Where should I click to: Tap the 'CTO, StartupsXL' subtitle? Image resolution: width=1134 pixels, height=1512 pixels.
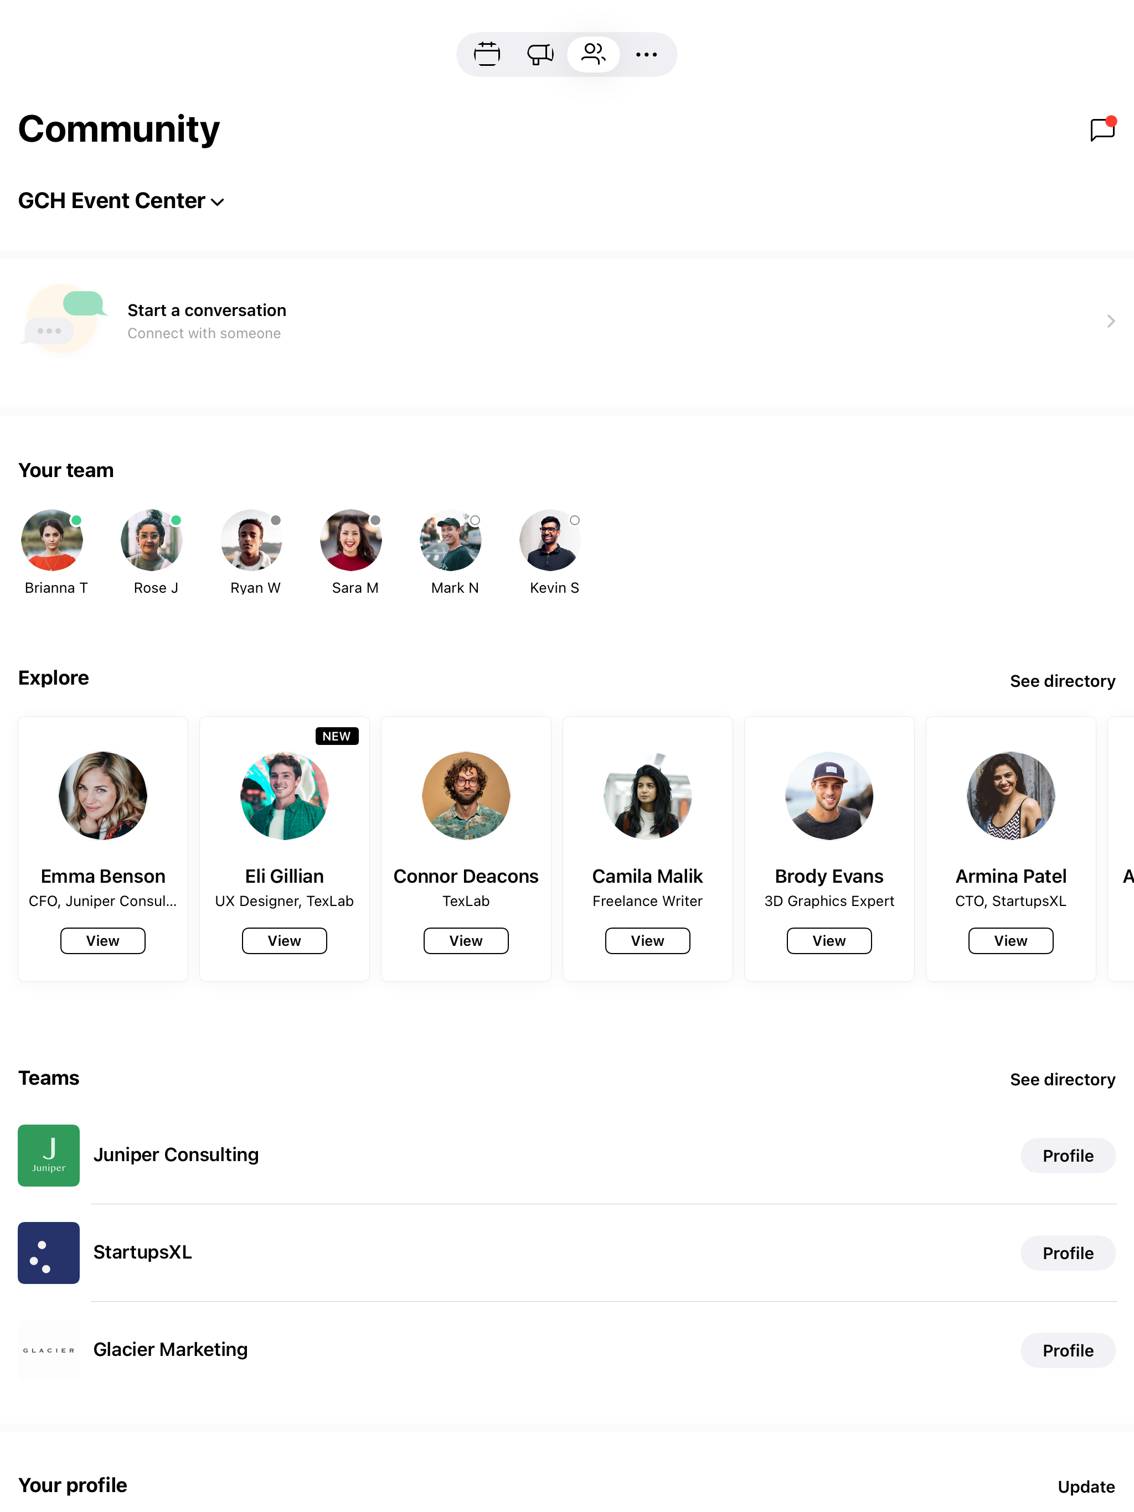[1011, 901]
